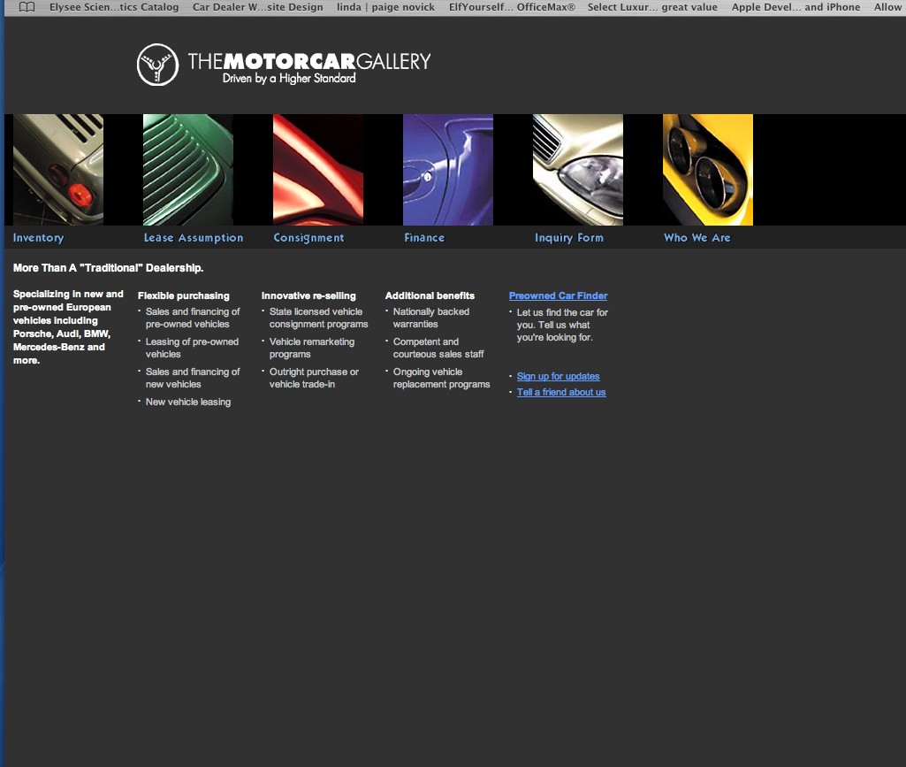Open the Preowned Car Finder link
Viewport: 906px width, 767px height.
coord(558,295)
